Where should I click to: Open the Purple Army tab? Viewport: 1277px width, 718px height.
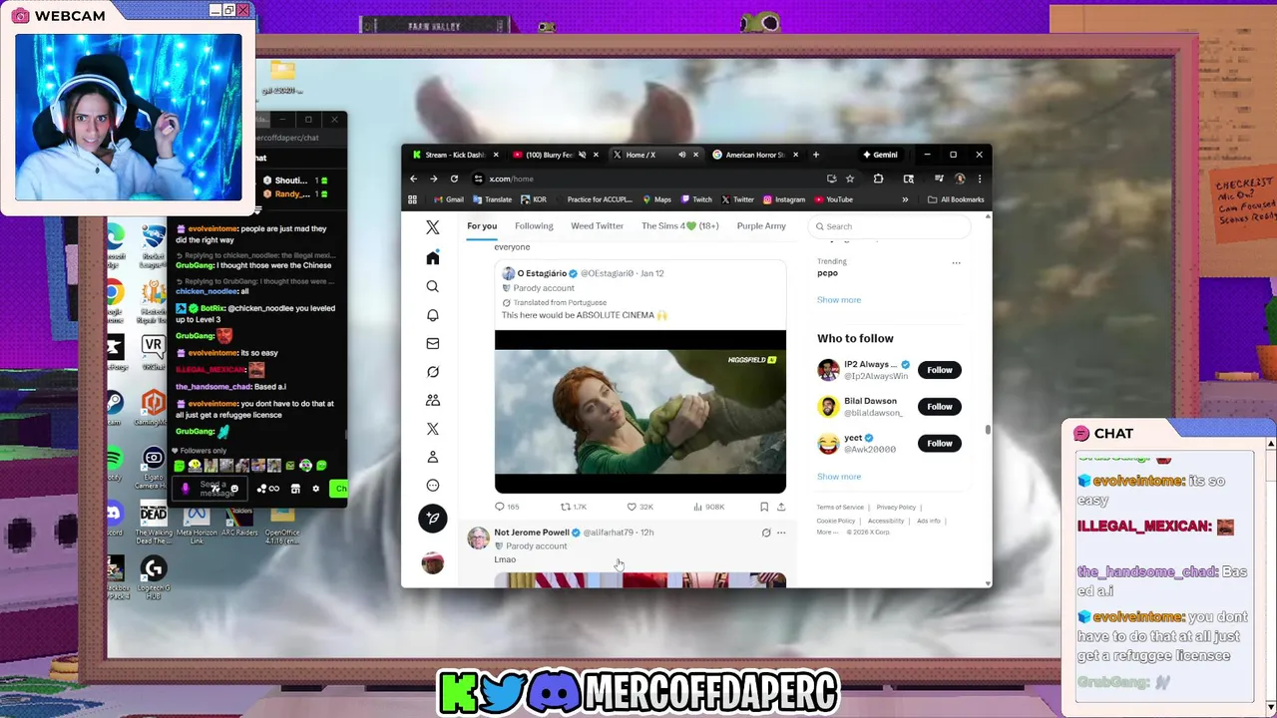(761, 226)
